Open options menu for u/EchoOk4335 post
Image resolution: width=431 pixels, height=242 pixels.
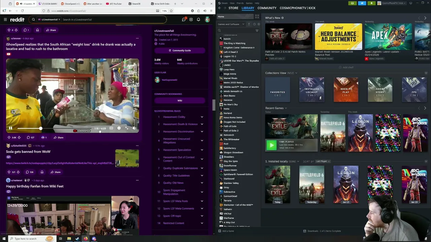coord(137,146)
